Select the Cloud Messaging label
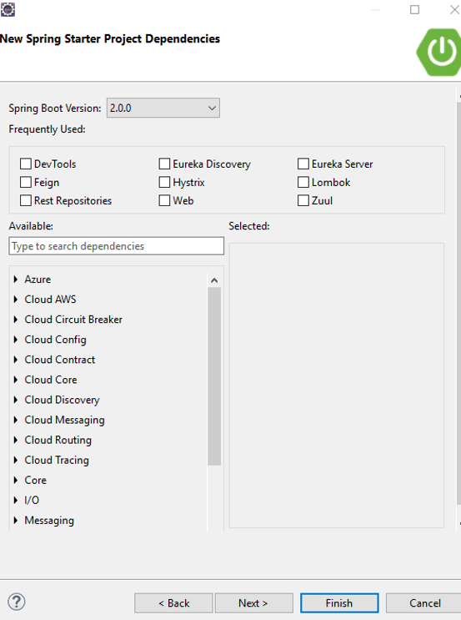The height and width of the screenshot is (620, 461). coord(64,420)
